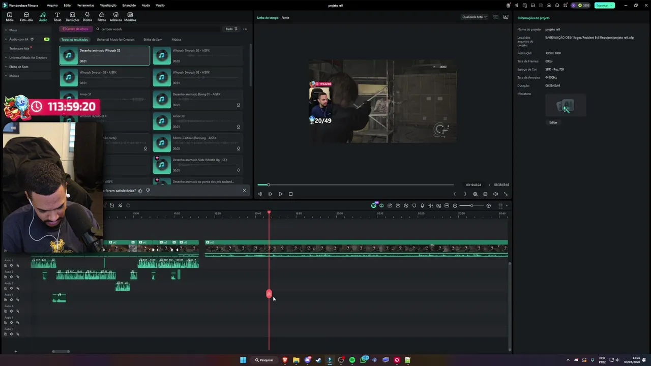
Task: Click thumbs up on satisfaction feedback
Action: (x=140, y=191)
